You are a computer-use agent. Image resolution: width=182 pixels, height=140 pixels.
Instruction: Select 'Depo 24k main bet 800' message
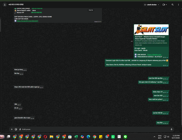29,87
